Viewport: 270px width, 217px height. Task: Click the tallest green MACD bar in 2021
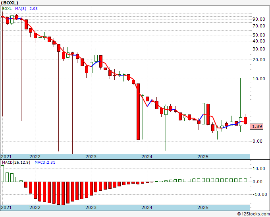pyautogui.click(x=2, y=174)
